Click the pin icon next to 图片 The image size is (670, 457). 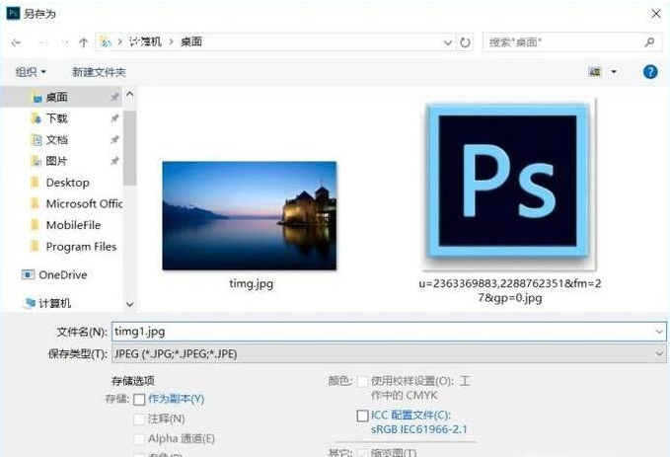(114, 161)
